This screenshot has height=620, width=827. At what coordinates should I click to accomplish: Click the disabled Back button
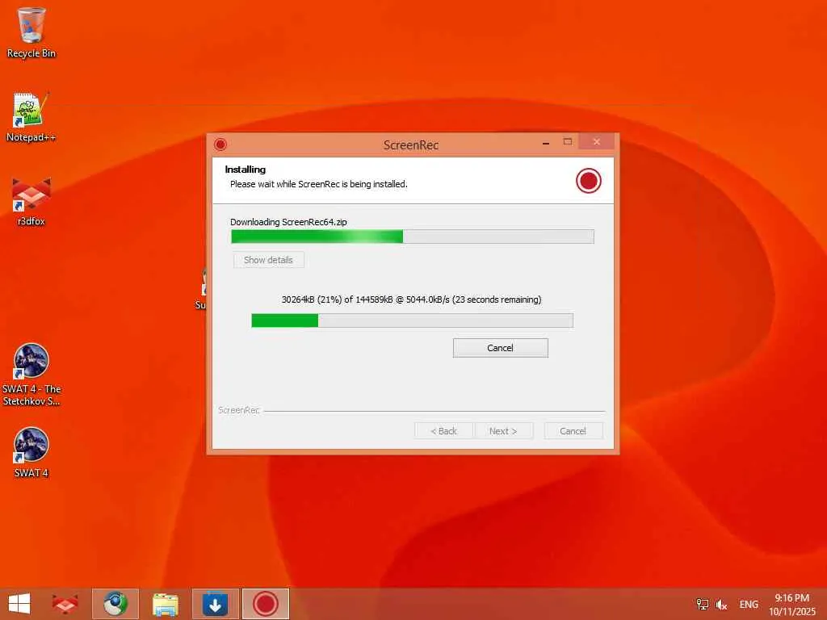click(x=443, y=431)
